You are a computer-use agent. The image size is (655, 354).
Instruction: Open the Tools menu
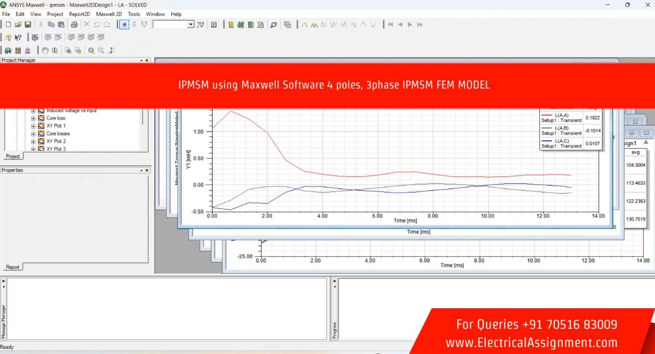click(x=134, y=14)
